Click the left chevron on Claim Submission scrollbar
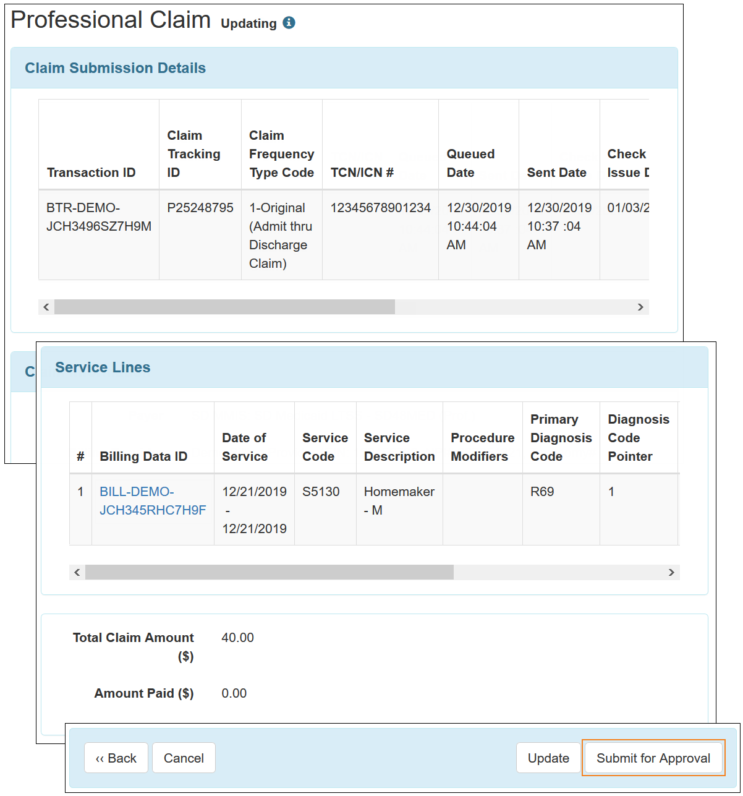 [46, 307]
